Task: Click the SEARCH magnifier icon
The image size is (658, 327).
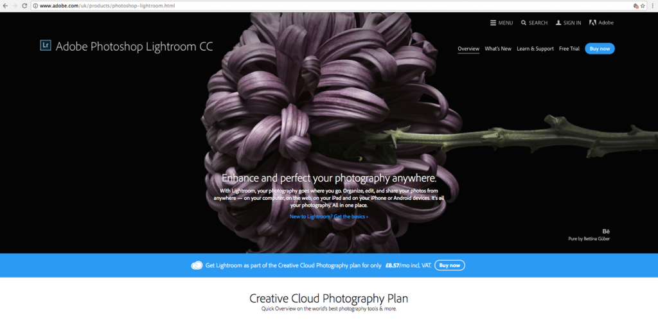Action: (x=524, y=22)
